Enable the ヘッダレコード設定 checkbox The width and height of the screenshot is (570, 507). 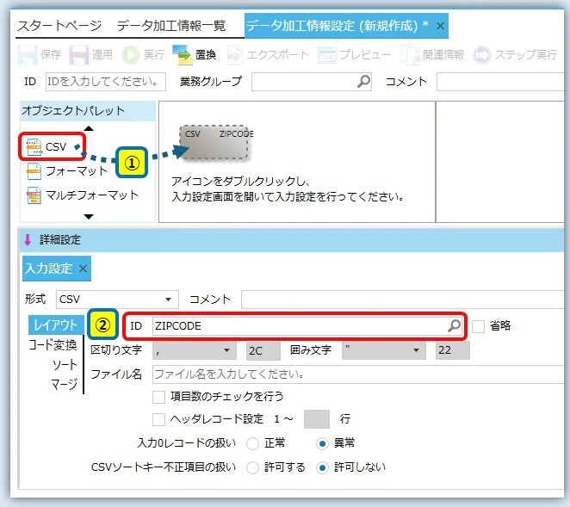click(158, 419)
